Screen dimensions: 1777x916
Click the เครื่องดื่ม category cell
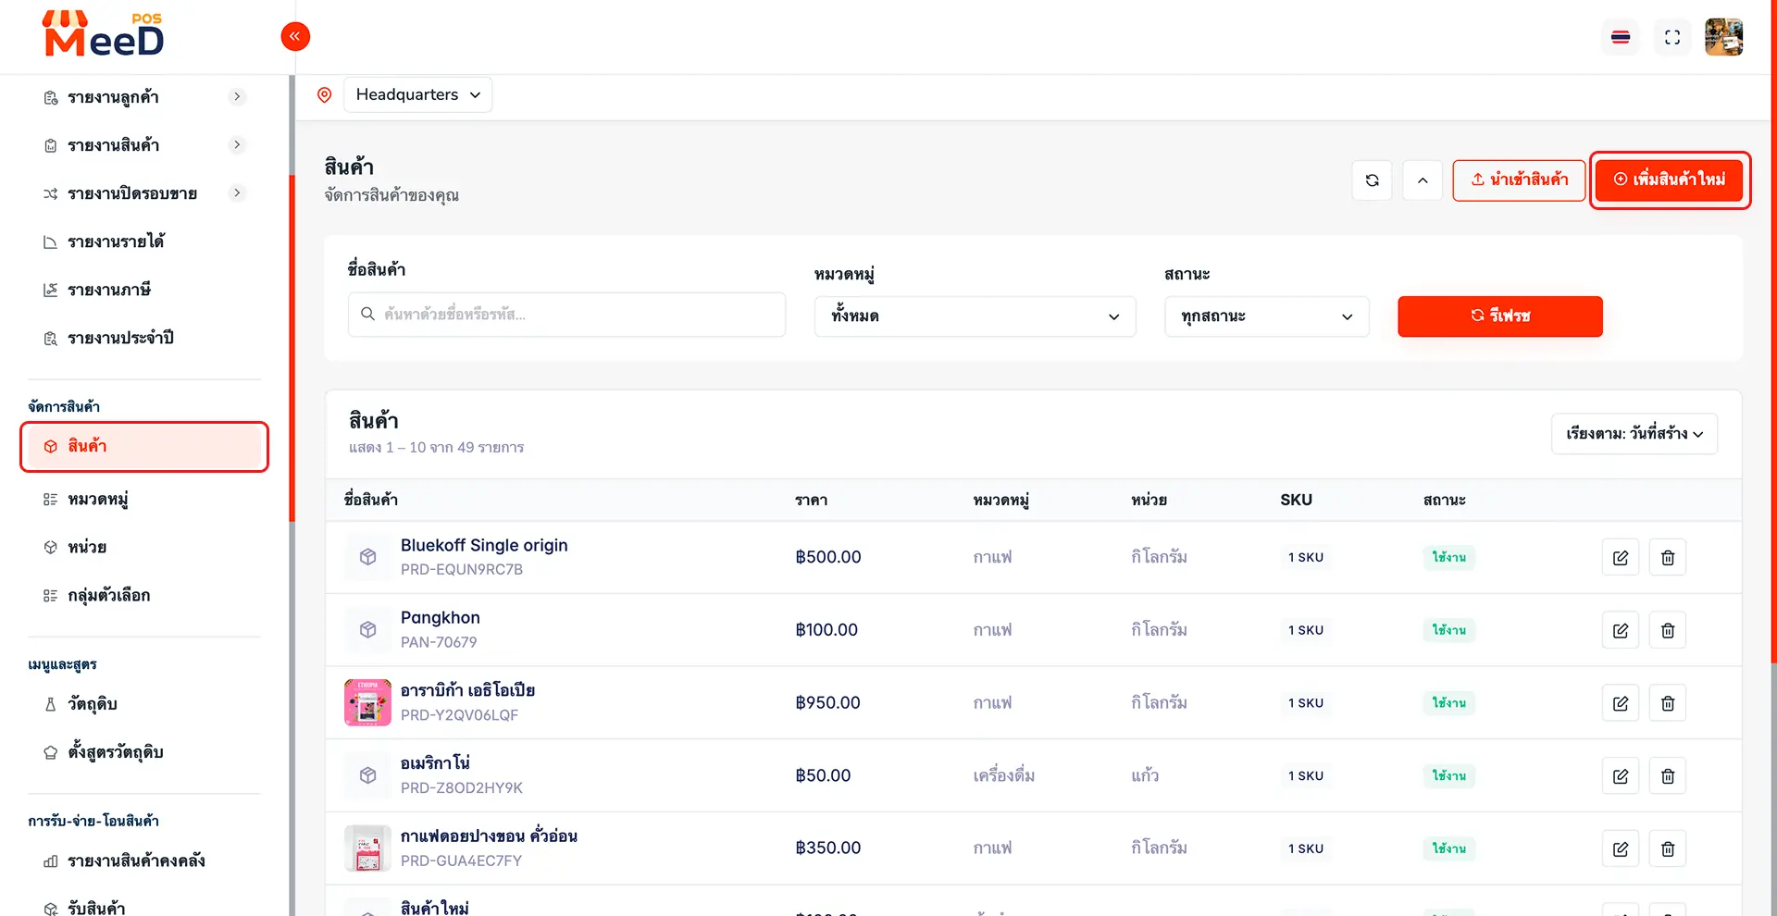coord(1004,775)
